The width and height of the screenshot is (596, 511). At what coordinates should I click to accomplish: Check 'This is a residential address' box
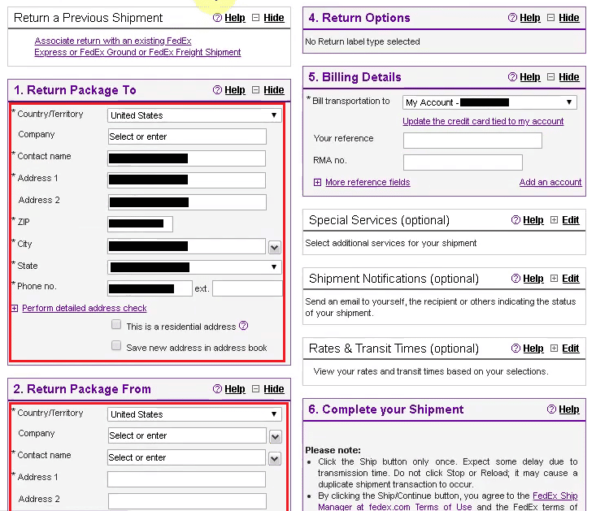(x=116, y=324)
